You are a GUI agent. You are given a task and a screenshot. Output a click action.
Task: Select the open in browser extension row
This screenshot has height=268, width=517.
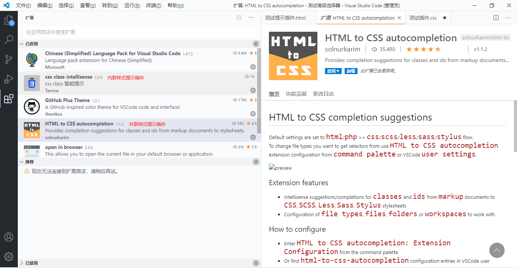tap(137, 150)
